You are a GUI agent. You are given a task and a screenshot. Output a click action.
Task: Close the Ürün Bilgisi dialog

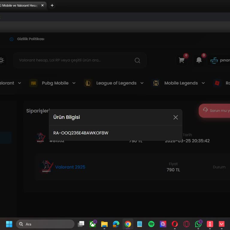175,117
